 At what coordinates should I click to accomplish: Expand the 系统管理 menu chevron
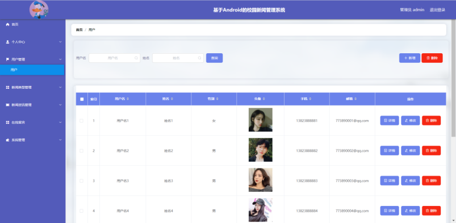pos(60,140)
